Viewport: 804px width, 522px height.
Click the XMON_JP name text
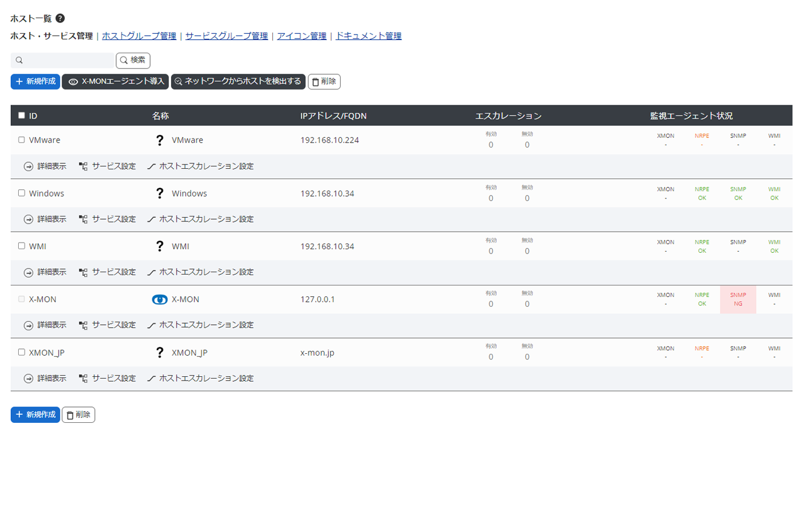click(189, 353)
